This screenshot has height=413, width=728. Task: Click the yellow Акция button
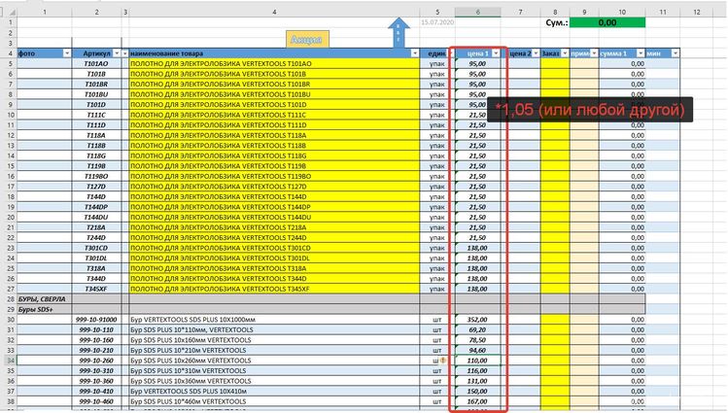(307, 40)
